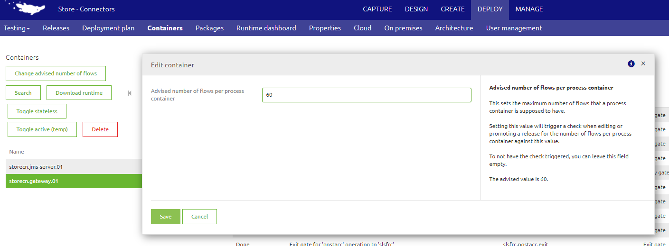Open the Testing environment dropdown
The width and height of the screenshot is (669, 246).
[x=17, y=28]
